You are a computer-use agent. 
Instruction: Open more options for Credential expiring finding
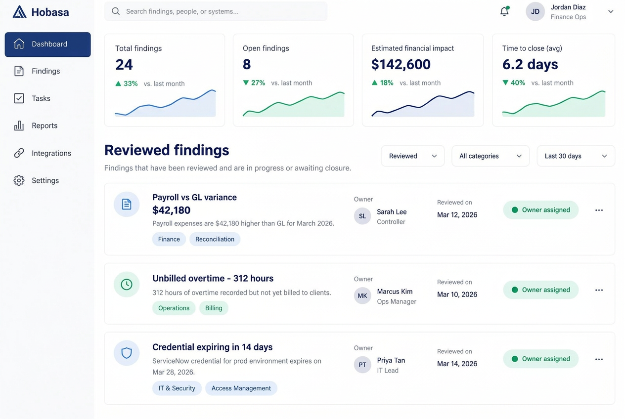click(x=599, y=359)
